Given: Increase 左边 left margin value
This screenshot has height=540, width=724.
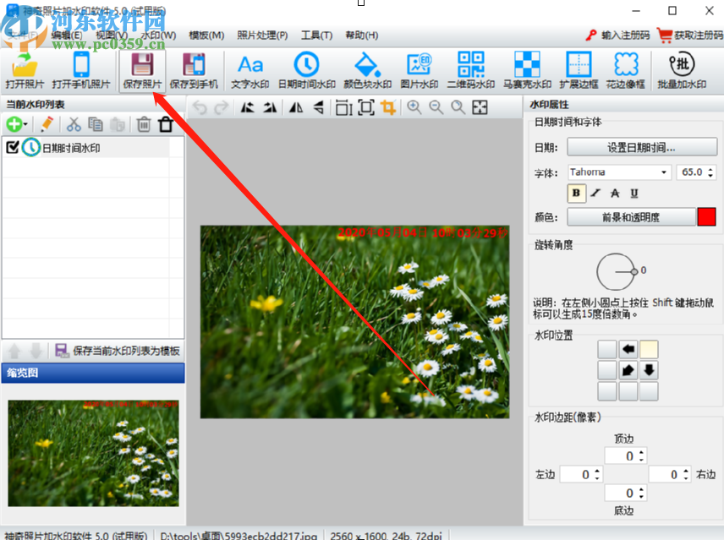Looking at the screenshot, I should tap(597, 472).
